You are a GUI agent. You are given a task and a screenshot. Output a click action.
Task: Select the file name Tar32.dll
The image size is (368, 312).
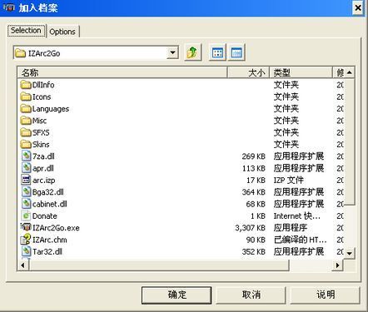pos(47,252)
